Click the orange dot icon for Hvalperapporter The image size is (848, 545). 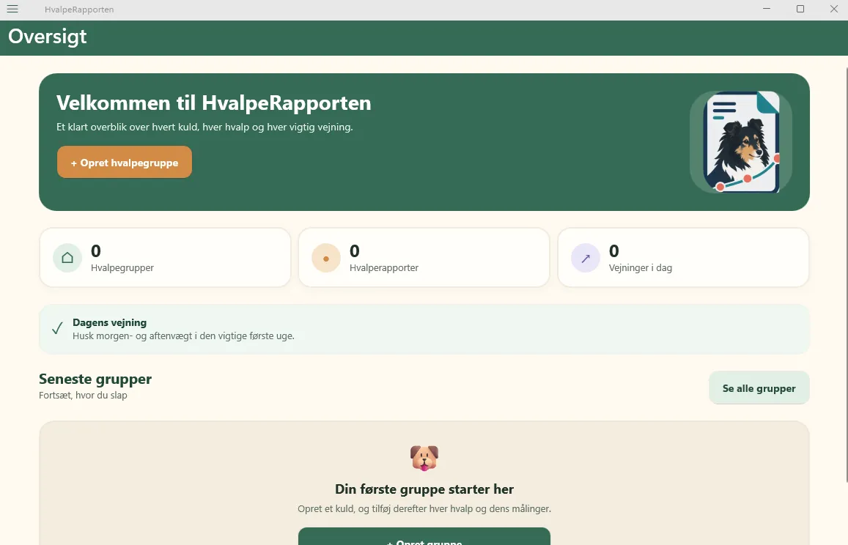pyautogui.click(x=326, y=258)
